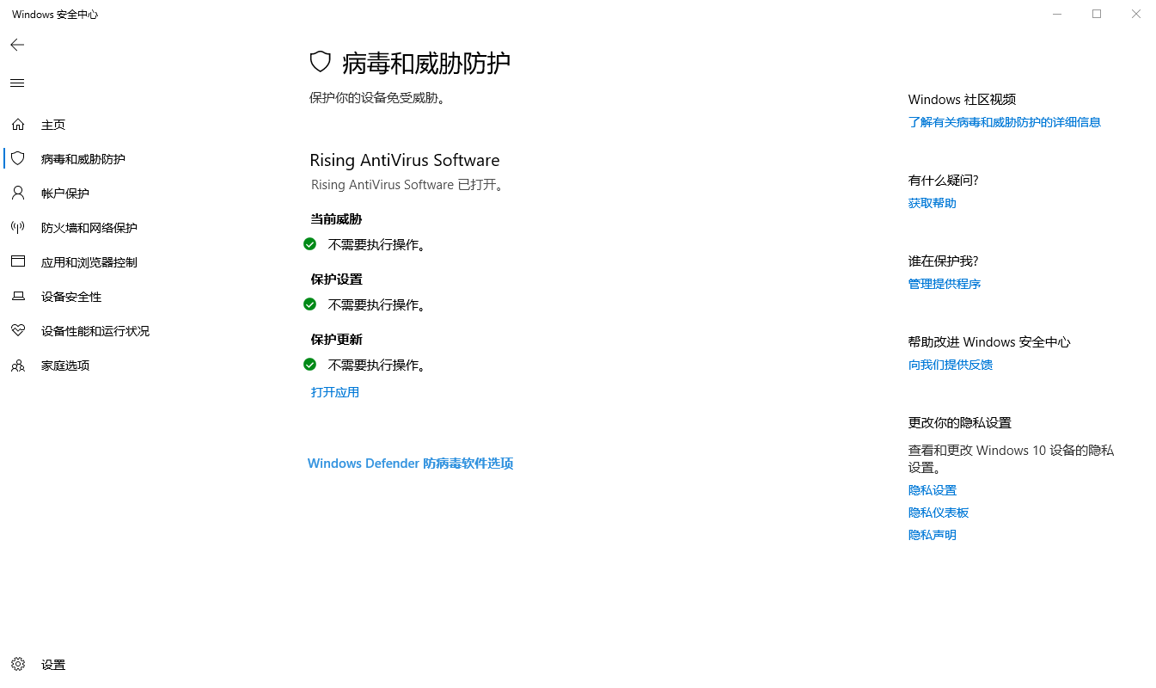Click the person icon for account protection
The height and width of the screenshot is (688, 1156).
[x=18, y=193]
